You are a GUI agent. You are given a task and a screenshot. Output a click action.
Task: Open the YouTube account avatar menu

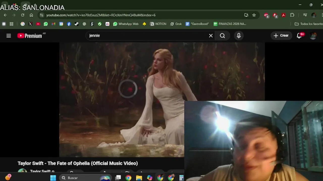313,36
